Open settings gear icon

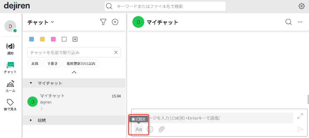click(301, 6)
